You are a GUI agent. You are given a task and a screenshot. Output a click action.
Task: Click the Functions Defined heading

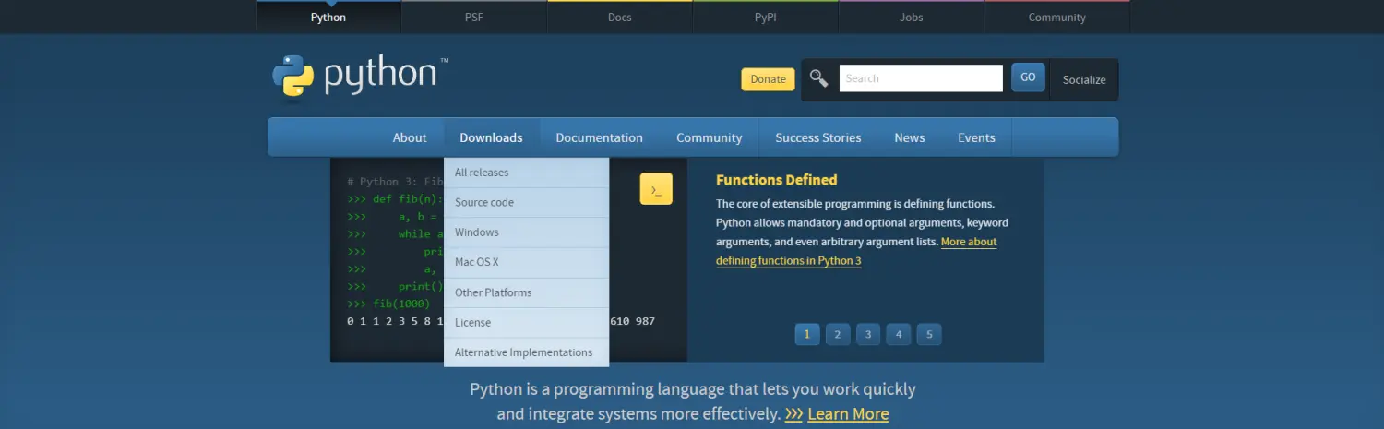(x=776, y=180)
